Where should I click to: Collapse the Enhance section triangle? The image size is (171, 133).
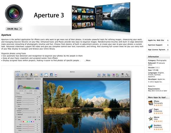(16, 97)
